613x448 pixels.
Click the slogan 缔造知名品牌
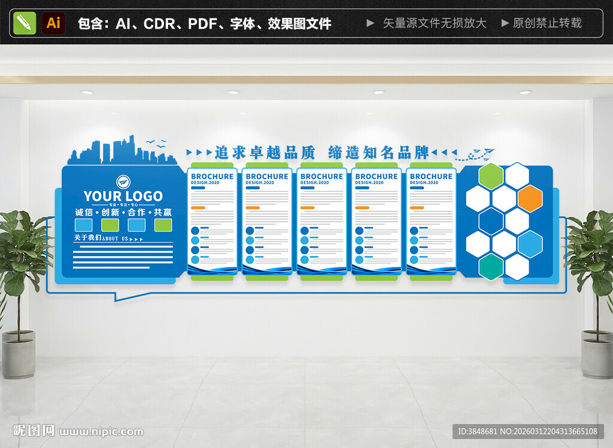tap(378, 153)
